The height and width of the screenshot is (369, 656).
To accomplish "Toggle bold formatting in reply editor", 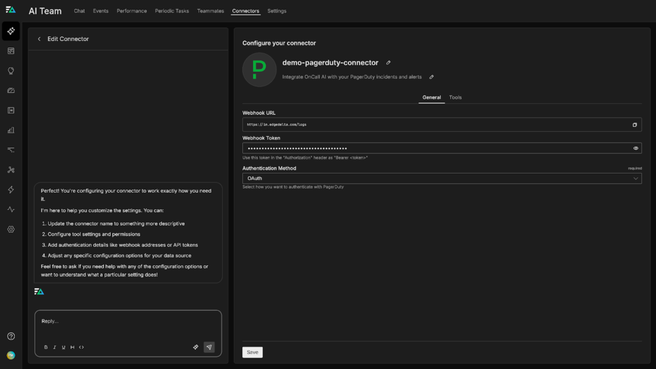I will click(x=45, y=347).
